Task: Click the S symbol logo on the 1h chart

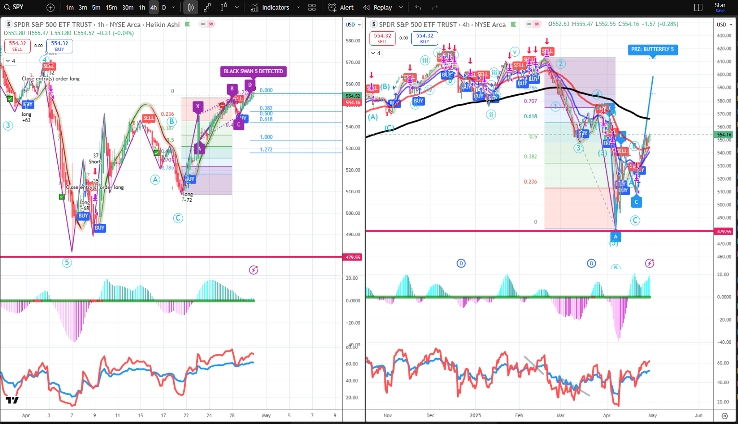Action: tap(9, 24)
